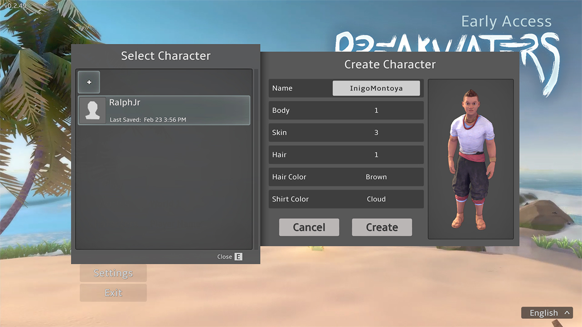Cancel character creation

(x=309, y=227)
